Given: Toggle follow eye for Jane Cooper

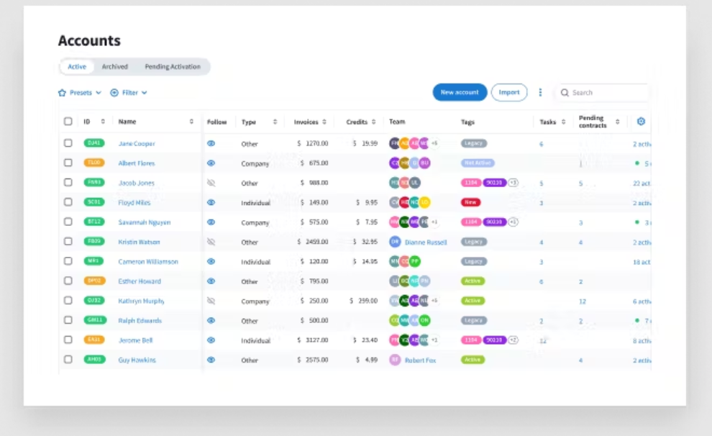Looking at the screenshot, I should 211,143.
